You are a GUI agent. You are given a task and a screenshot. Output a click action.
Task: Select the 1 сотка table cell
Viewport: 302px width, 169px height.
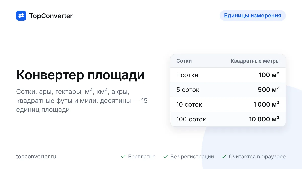(187, 75)
